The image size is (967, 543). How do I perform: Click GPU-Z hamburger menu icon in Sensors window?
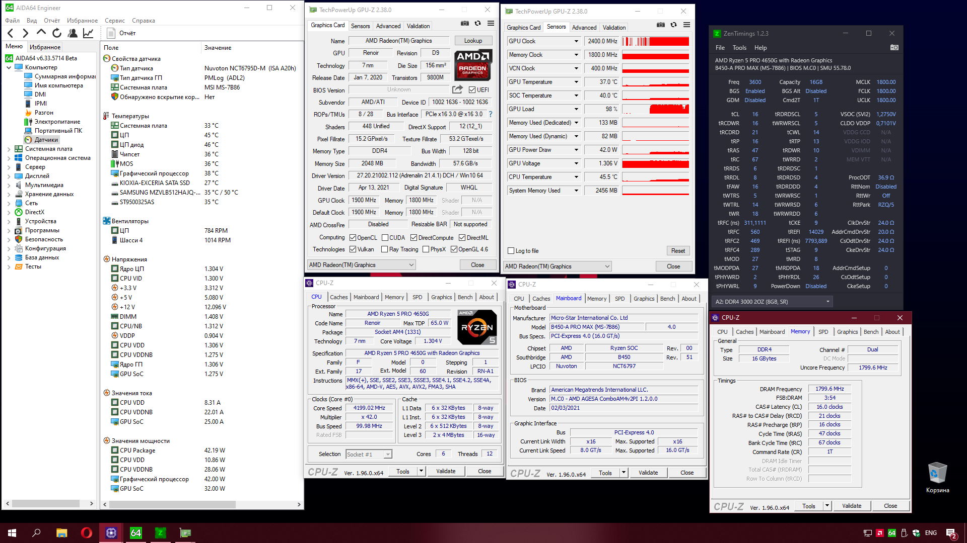686,25
